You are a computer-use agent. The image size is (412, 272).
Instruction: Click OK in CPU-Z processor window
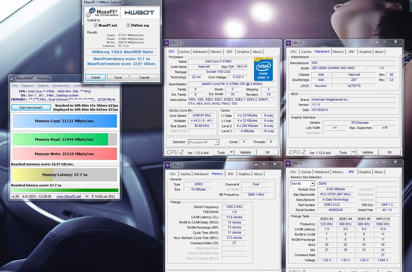point(268,152)
